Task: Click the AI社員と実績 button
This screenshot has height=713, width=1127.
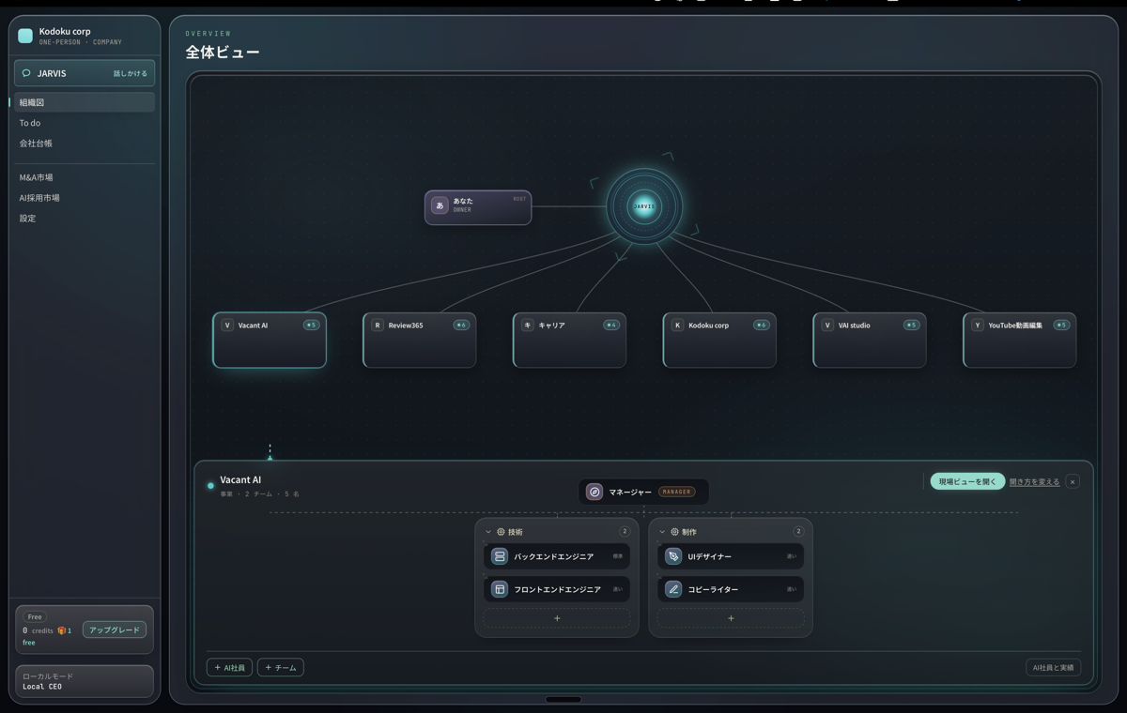Action: (x=1053, y=668)
